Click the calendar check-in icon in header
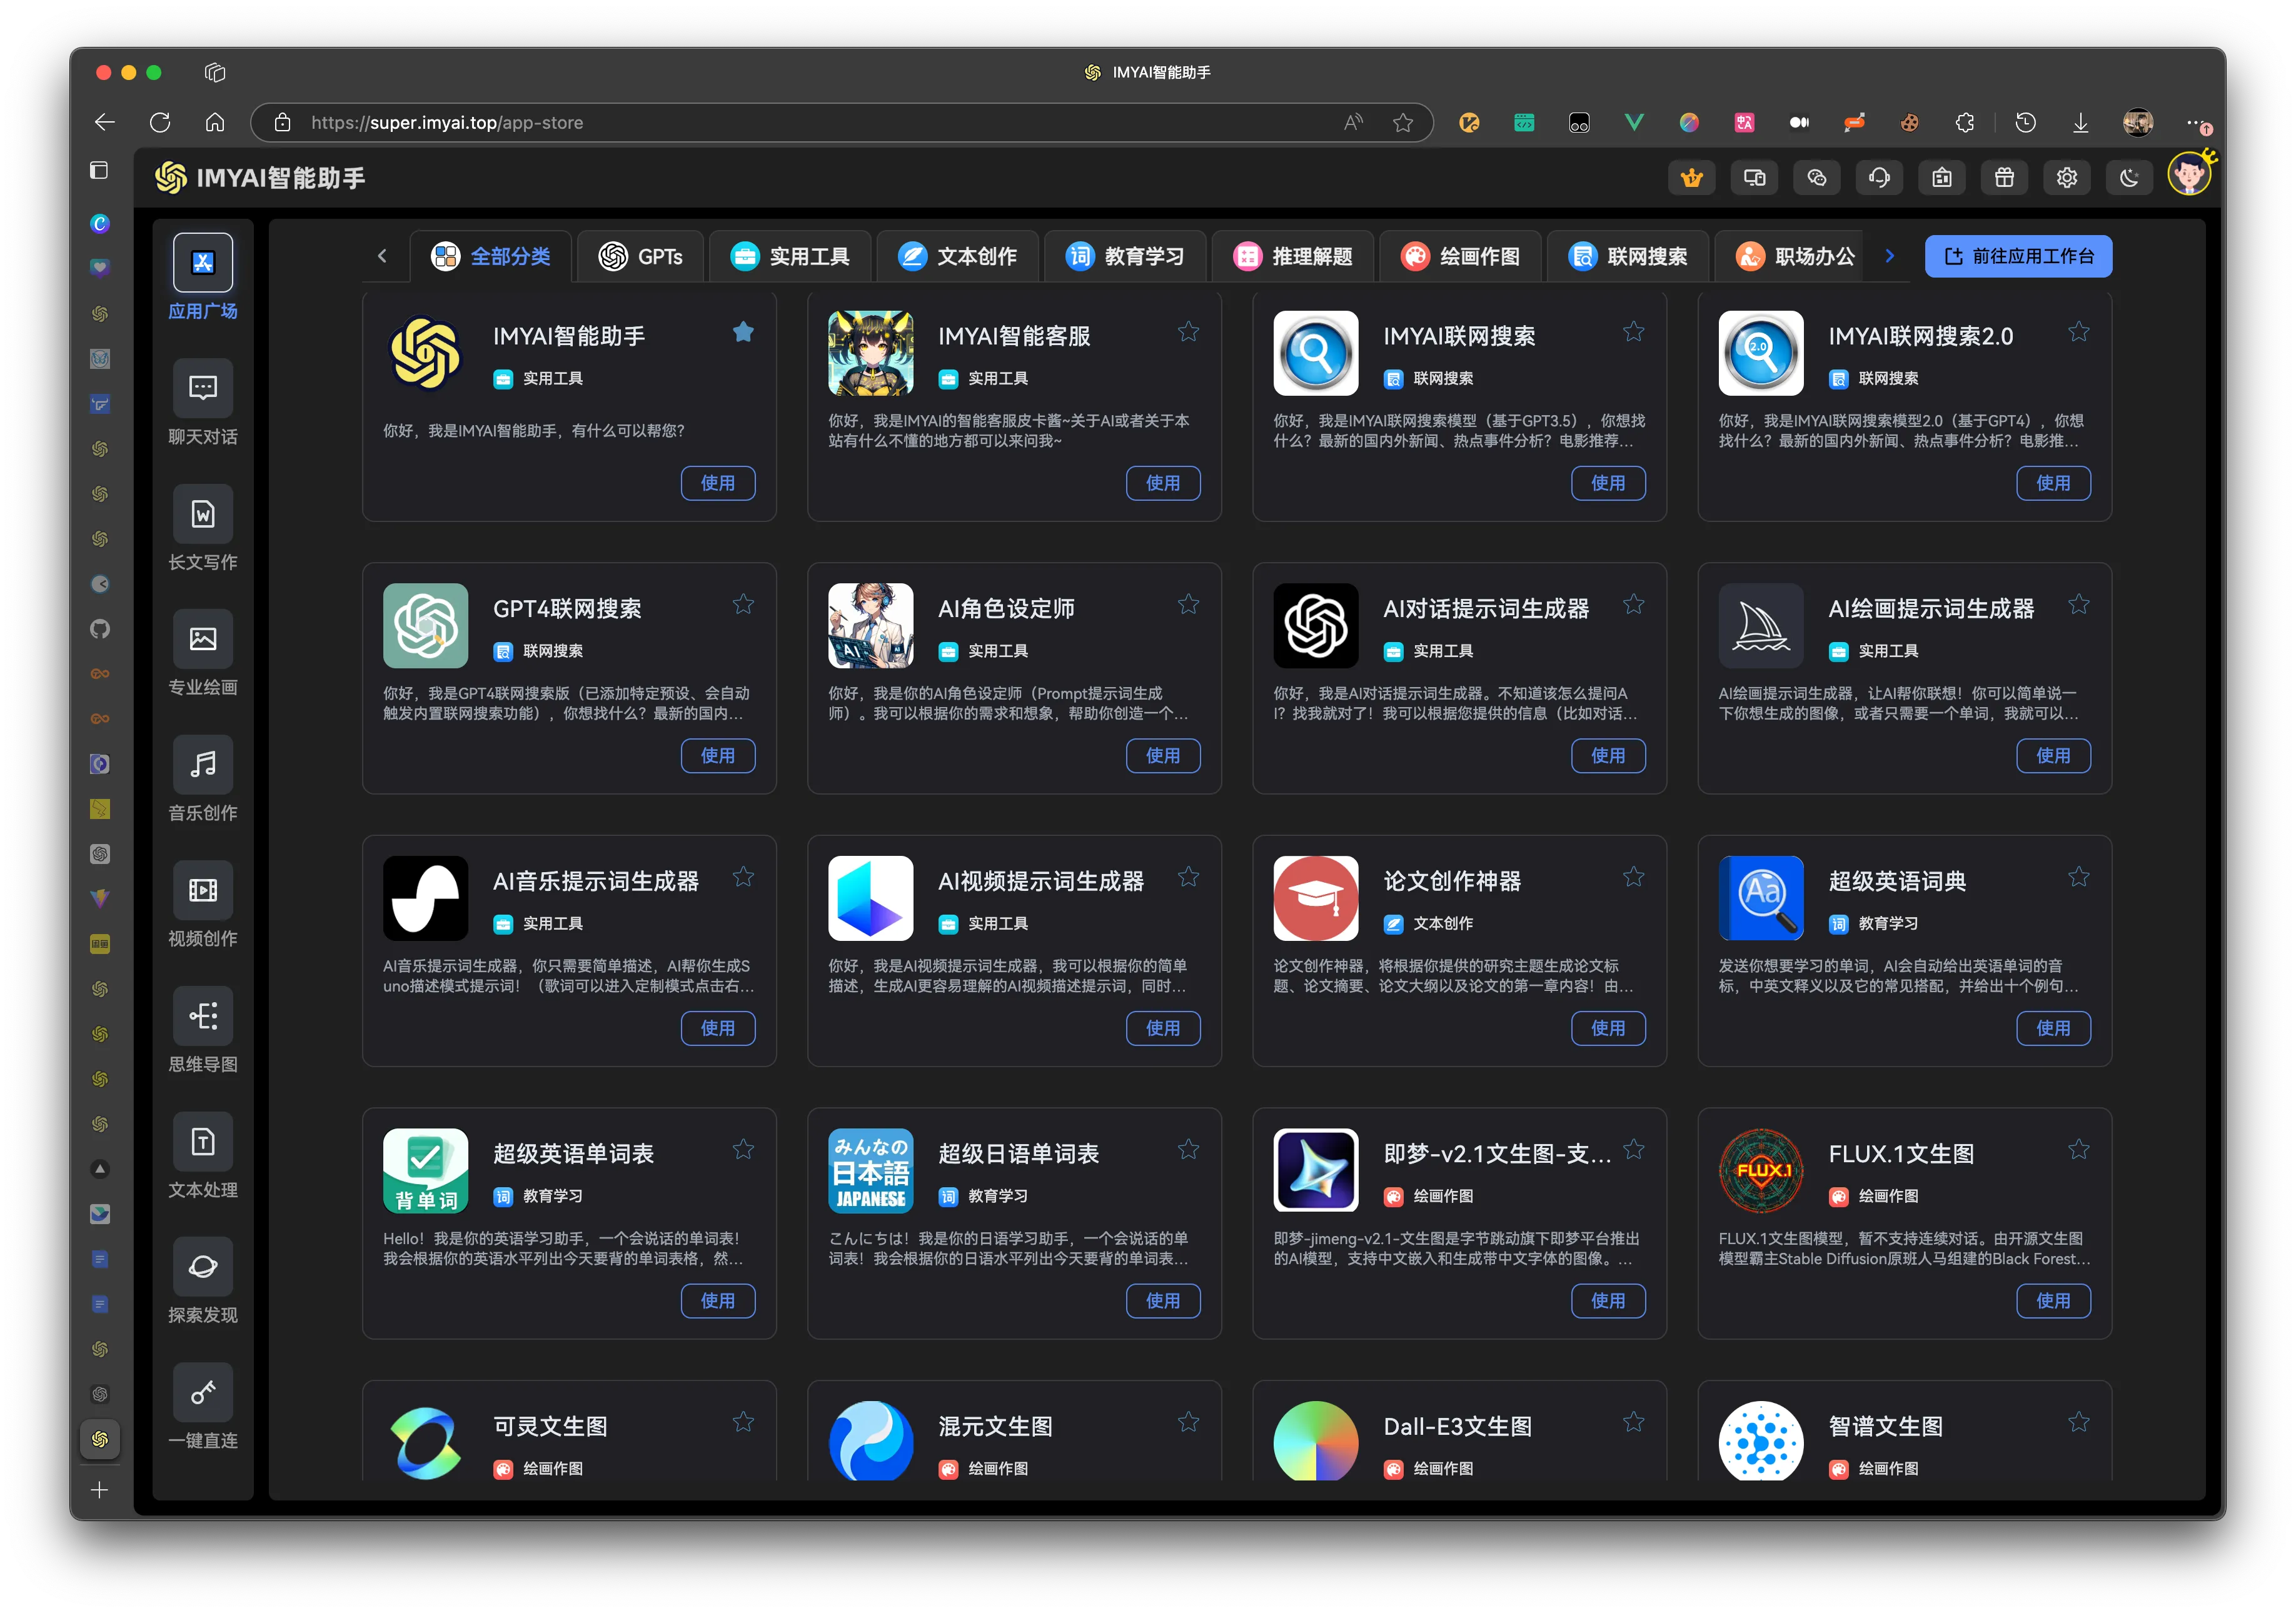 pos(1942,177)
